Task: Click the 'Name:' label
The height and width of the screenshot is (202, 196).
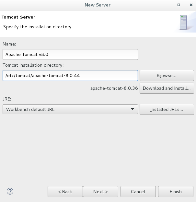Action: click(x=9, y=44)
